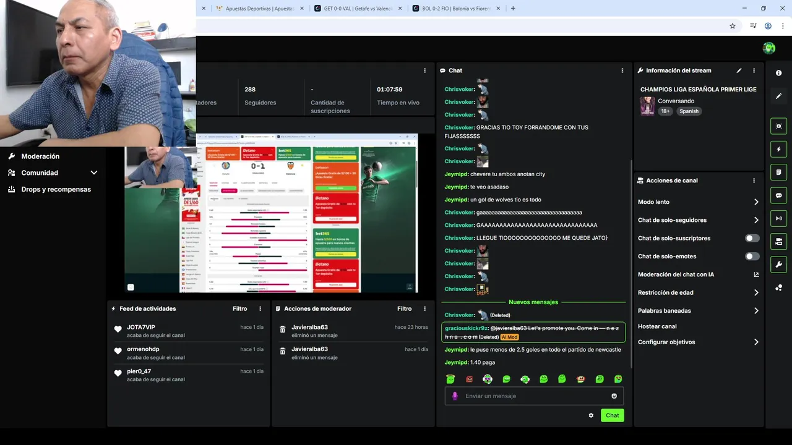
Task: Open Acciones de moderador options menu
Action: click(424, 308)
